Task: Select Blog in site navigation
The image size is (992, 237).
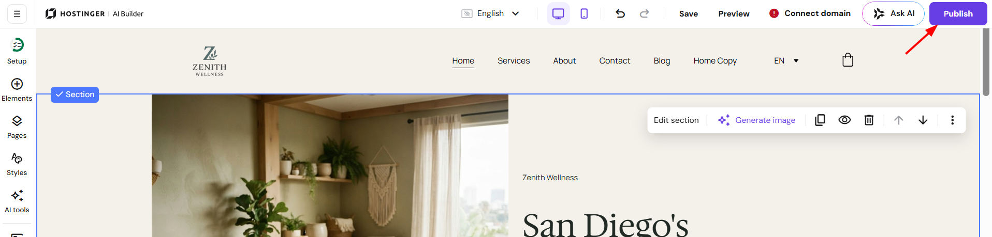Action: coord(662,61)
